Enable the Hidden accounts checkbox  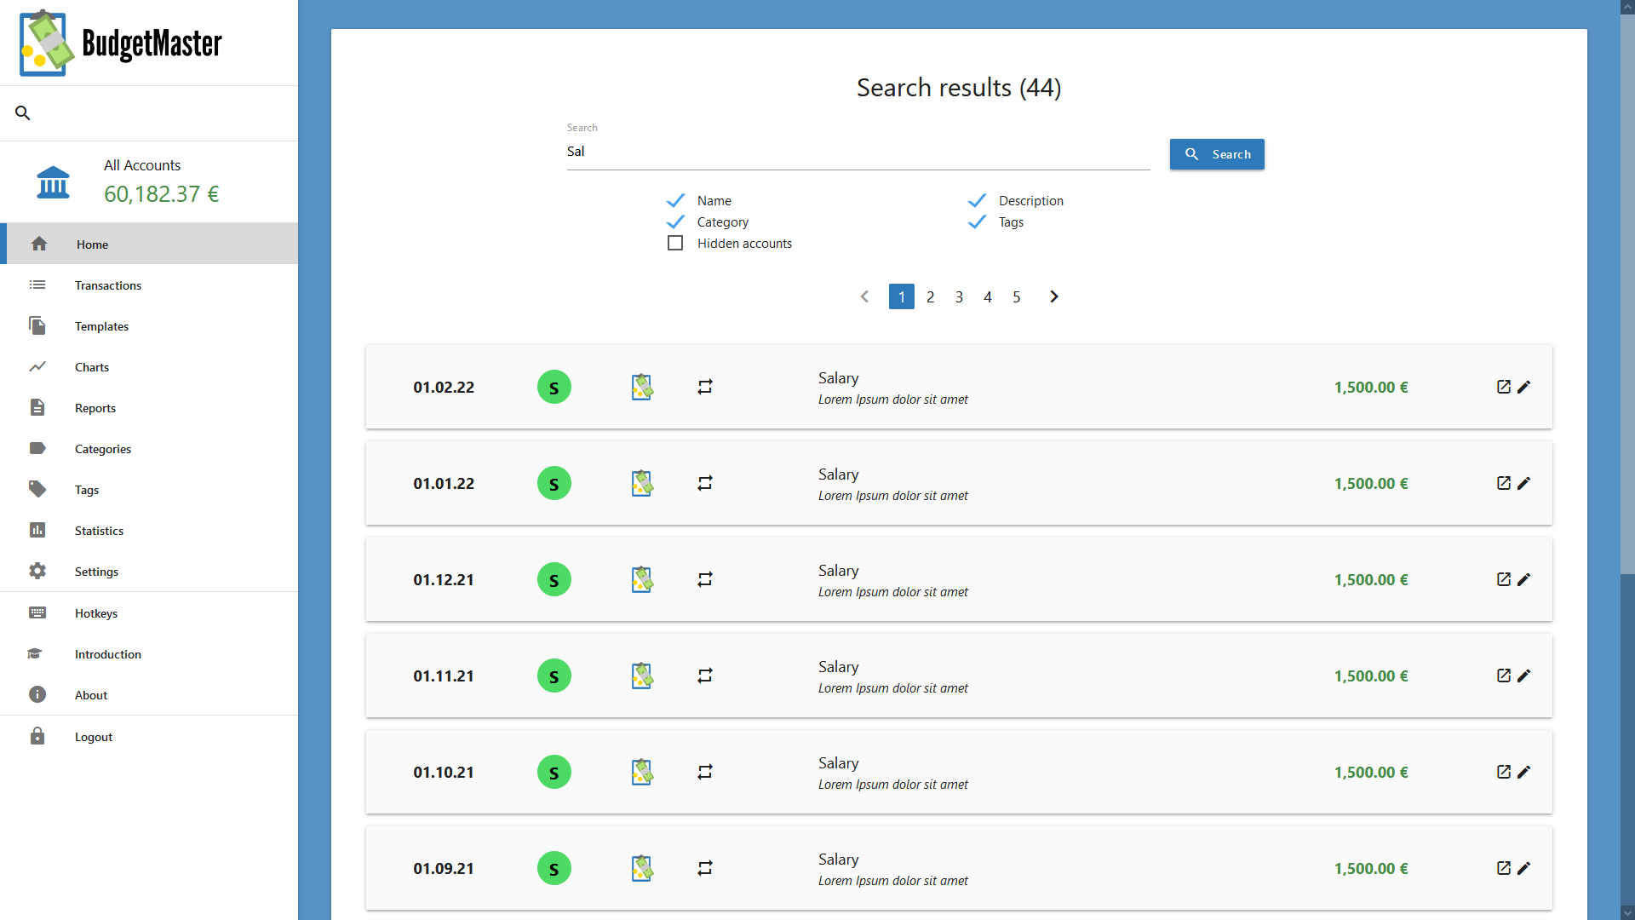pos(675,243)
